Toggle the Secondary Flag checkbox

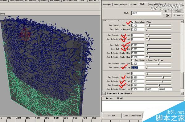[133, 22]
